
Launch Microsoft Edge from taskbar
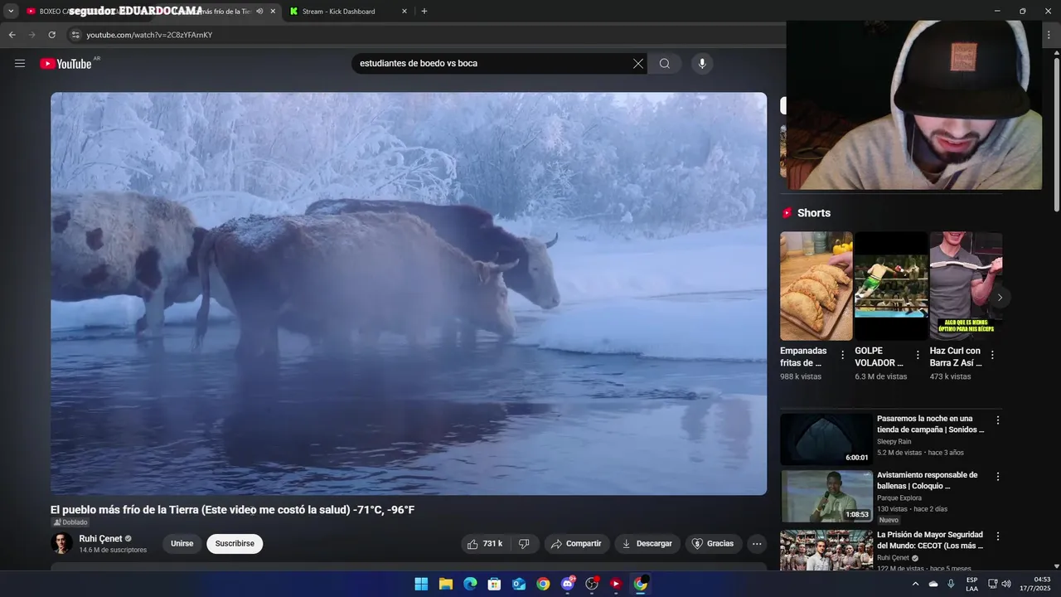(x=470, y=584)
